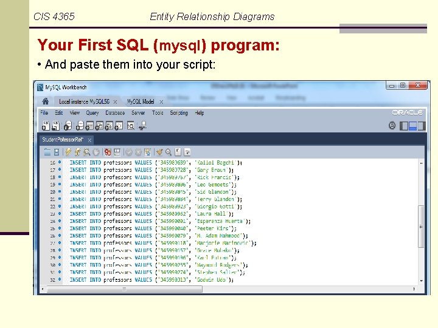438x328 pixels.
Task: Open the object inspector toolbar icon
Action: (68, 126)
